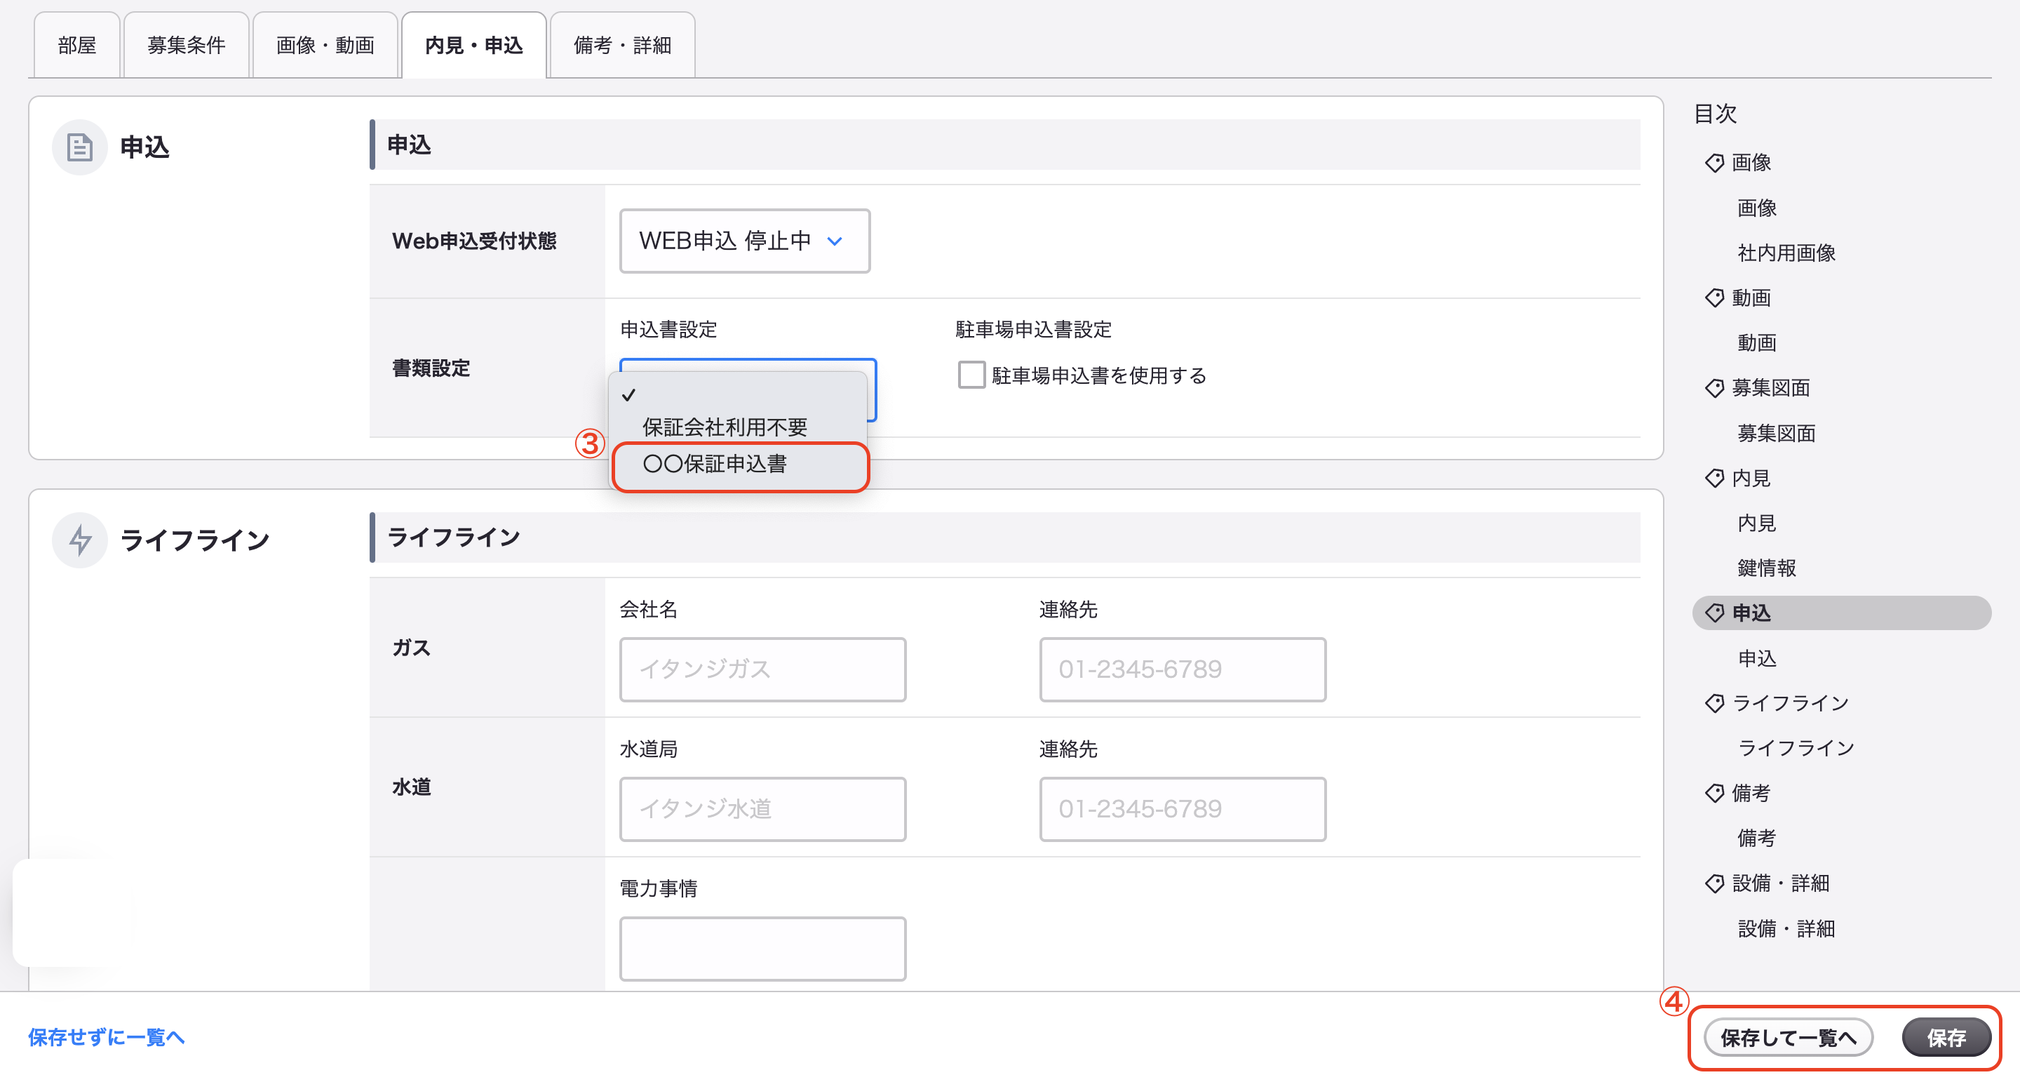This screenshot has width=2020, height=1082.
Task: Choose 保証会社利用不要 from the dropdown list
Action: (725, 427)
